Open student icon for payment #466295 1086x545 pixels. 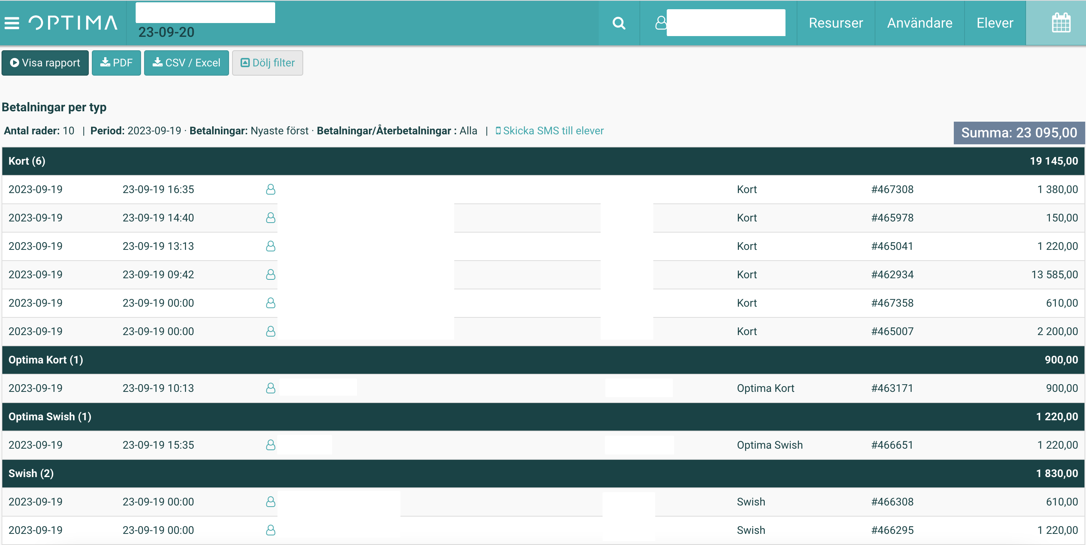[x=271, y=530]
